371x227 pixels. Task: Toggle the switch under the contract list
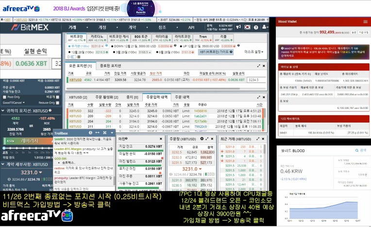point(74,57)
